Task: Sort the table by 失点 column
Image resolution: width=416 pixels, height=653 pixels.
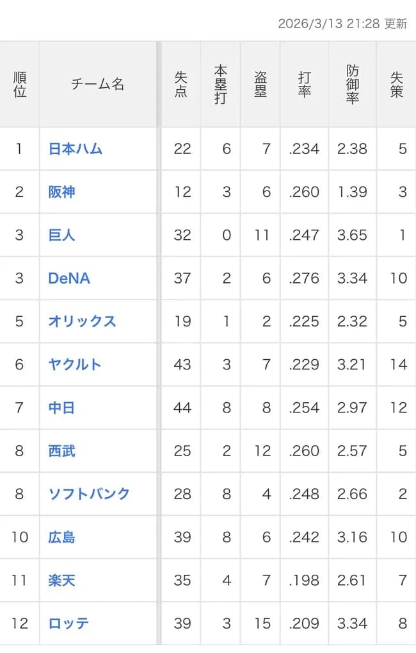Action: (x=180, y=84)
